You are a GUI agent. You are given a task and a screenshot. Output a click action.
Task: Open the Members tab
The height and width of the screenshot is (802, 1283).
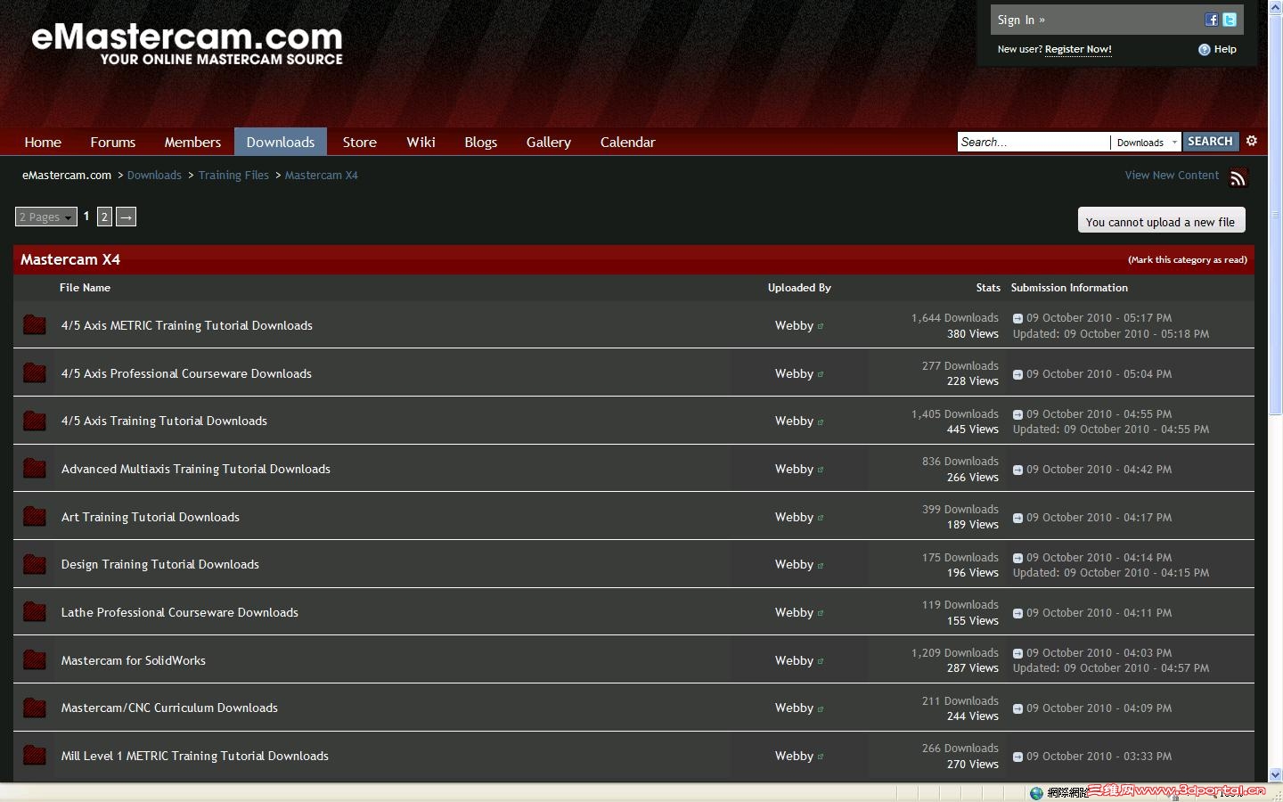click(192, 142)
